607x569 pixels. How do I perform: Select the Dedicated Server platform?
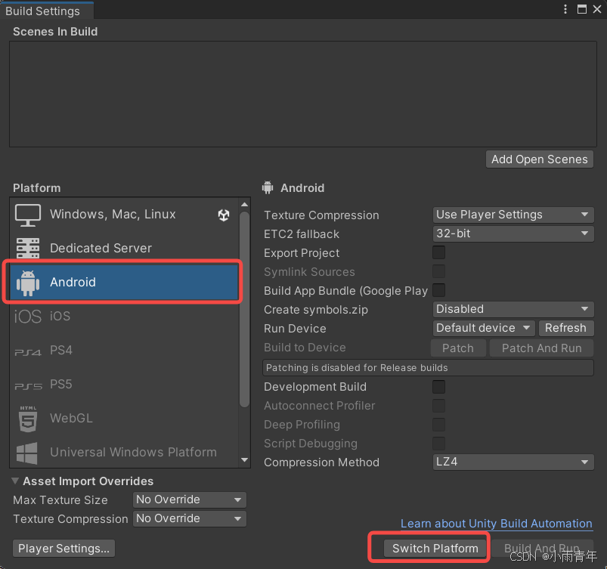click(x=124, y=248)
